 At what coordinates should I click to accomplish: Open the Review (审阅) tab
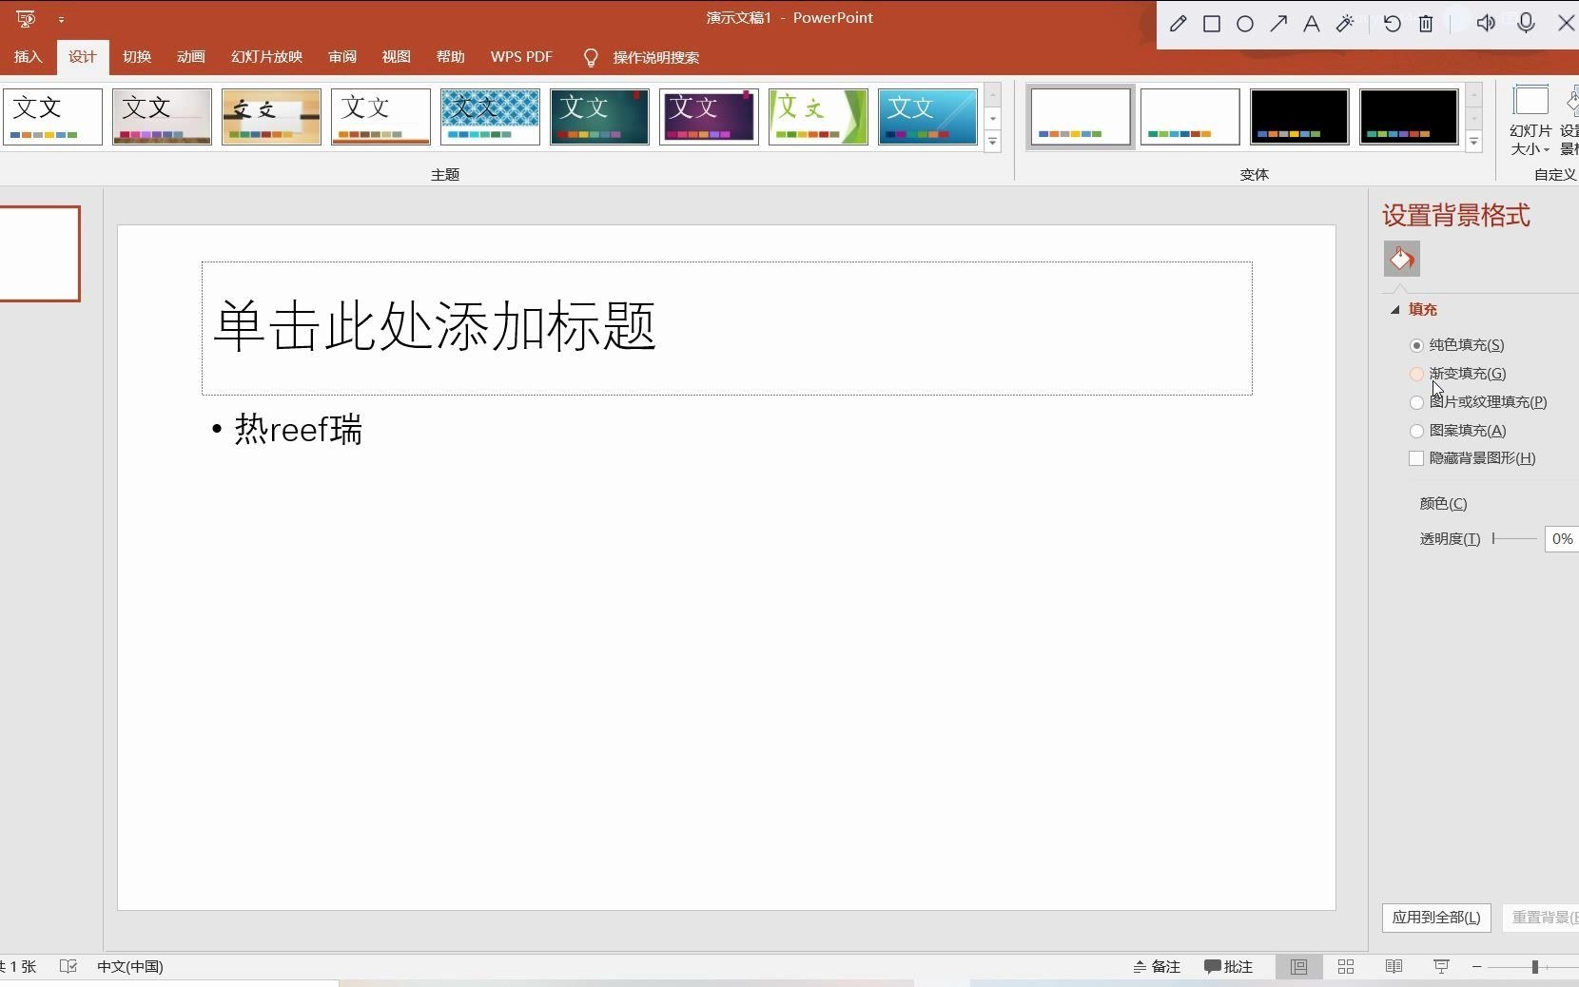click(x=342, y=57)
